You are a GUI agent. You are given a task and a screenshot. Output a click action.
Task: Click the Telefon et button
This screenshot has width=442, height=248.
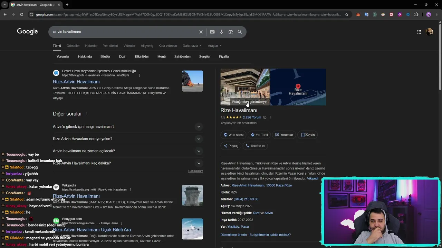coord(255,146)
